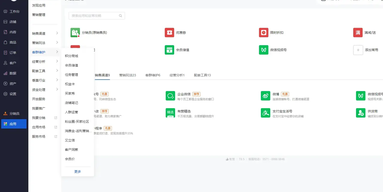The width and height of the screenshot is (383, 192).
Task: Expand the 销售渠道 submenu arrow
Action: (57, 33)
